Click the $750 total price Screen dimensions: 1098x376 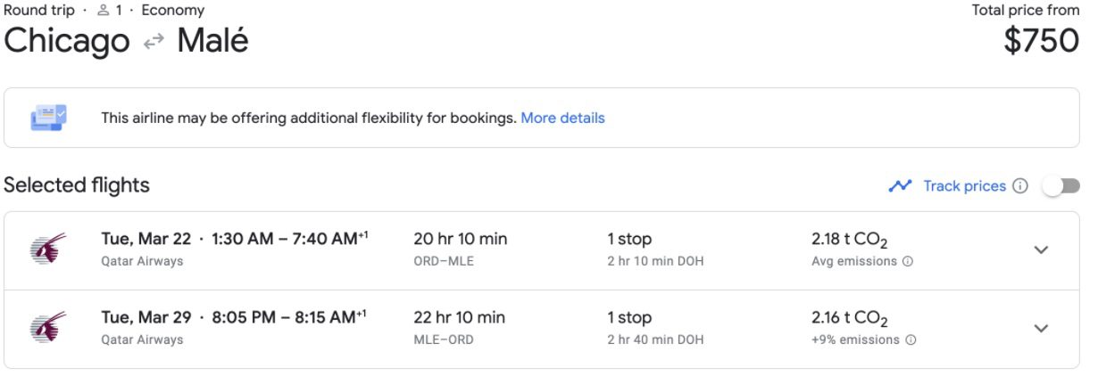(x=1041, y=42)
